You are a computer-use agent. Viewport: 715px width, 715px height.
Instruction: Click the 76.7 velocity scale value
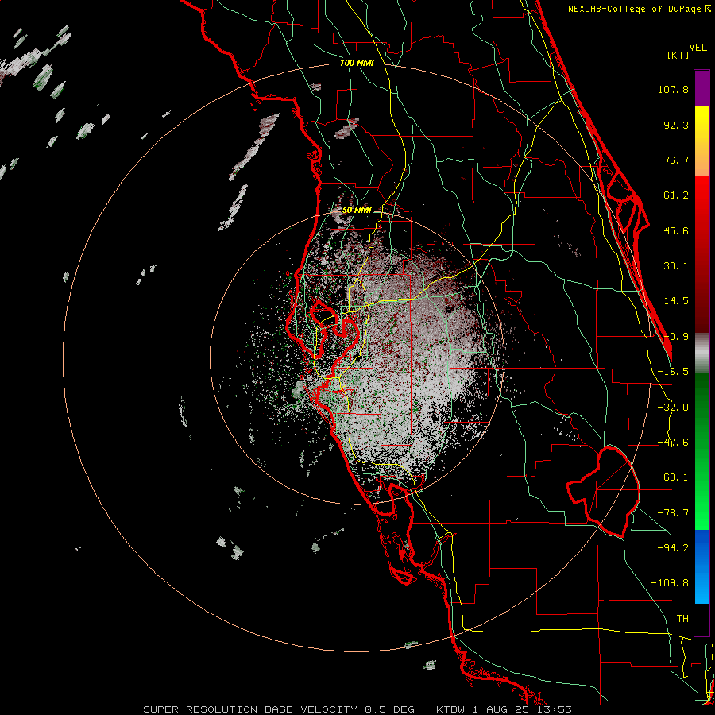pos(676,160)
